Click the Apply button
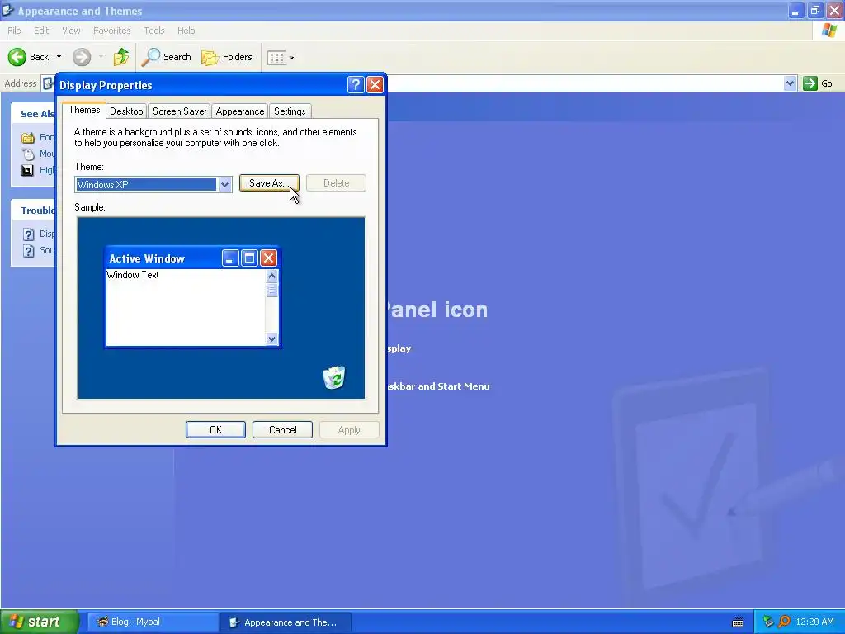Viewport: 845px width, 634px height. (349, 429)
